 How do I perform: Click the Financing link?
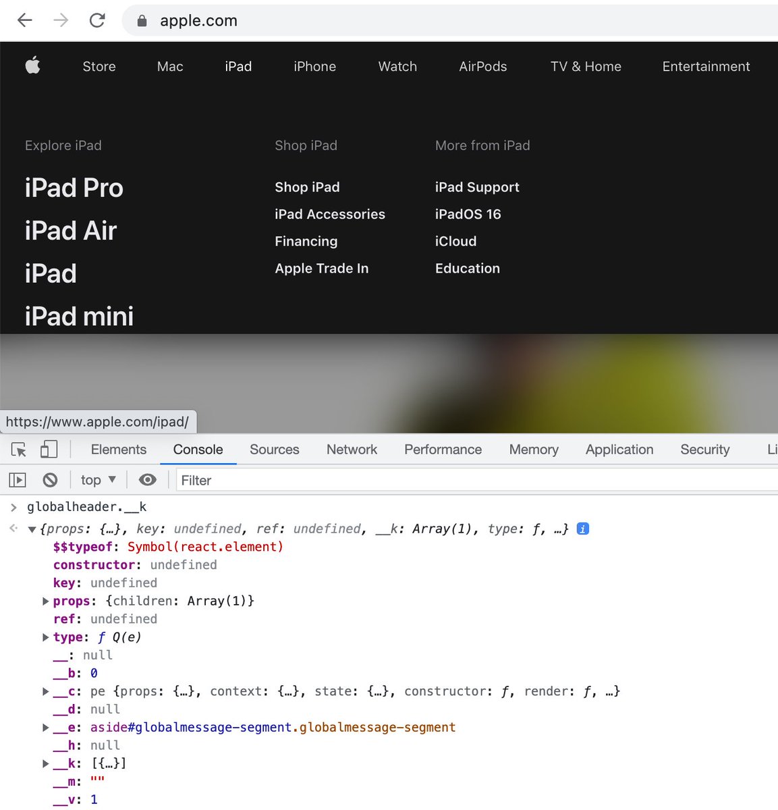point(306,241)
